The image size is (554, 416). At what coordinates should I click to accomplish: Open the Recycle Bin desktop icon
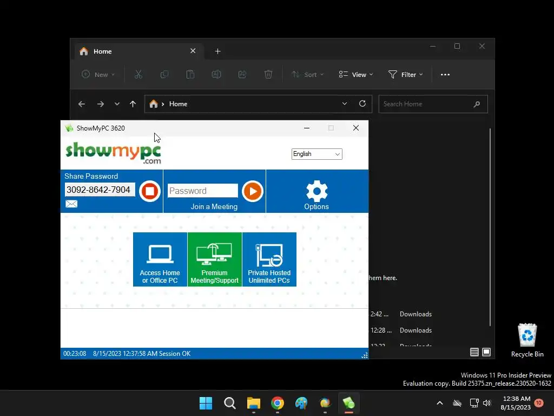527,340
